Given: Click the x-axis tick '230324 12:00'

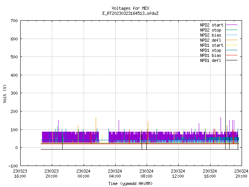Looking at the screenshot, I should (x=178, y=174).
